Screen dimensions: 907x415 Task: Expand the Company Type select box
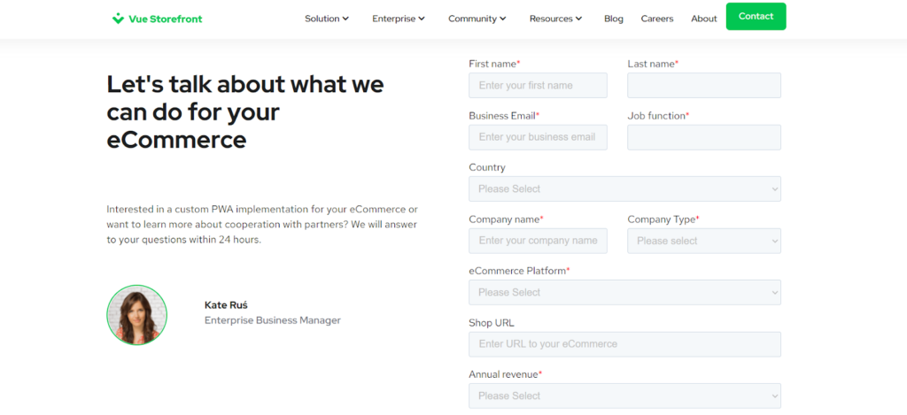click(704, 241)
